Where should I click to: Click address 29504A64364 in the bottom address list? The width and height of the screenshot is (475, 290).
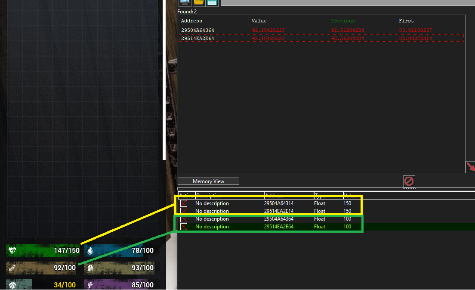(279, 219)
